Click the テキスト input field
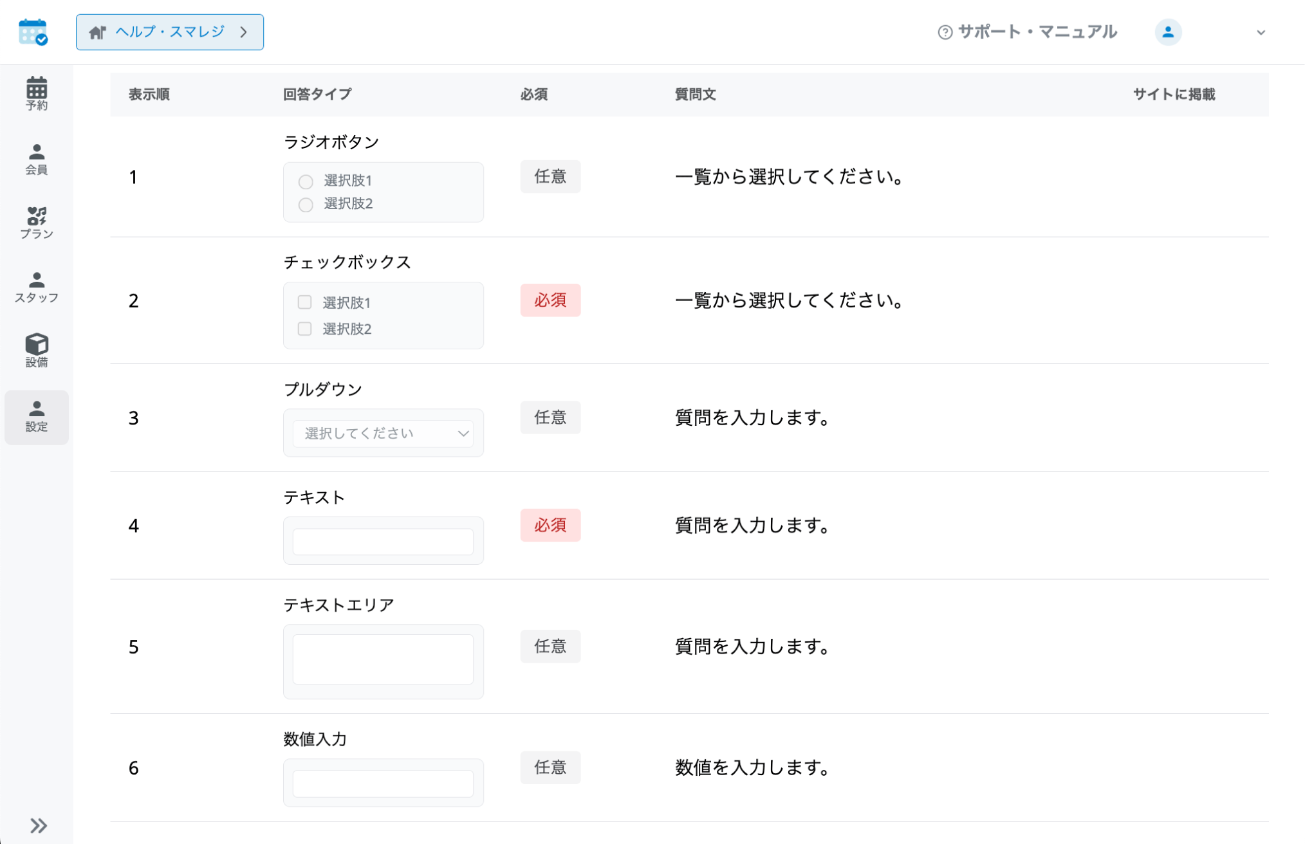Screen dimensions: 1305x844 [x=383, y=542]
